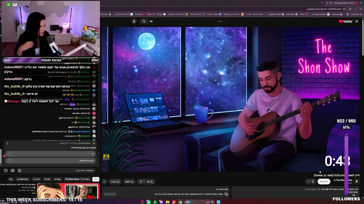Click the browser back arrow
The height and width of the screenshot is (204, 364).
(361, 9)
